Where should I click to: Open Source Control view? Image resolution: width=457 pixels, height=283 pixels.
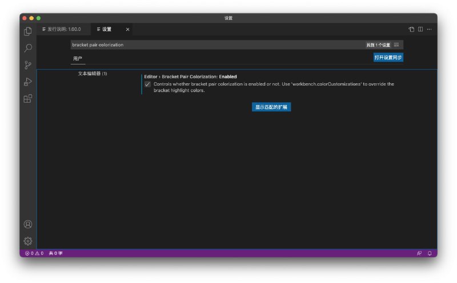pos(28,65)
